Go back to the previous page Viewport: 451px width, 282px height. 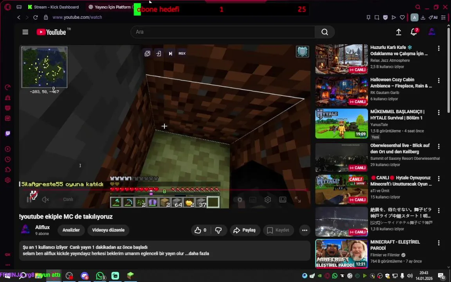click(19, 17)
